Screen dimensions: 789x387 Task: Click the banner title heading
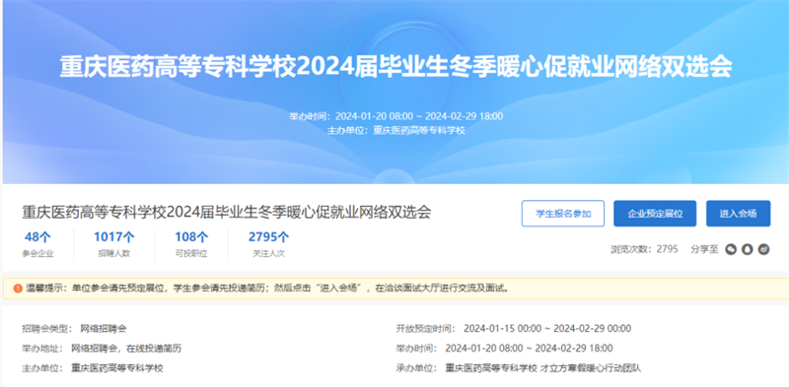click(x=395, y=68)
